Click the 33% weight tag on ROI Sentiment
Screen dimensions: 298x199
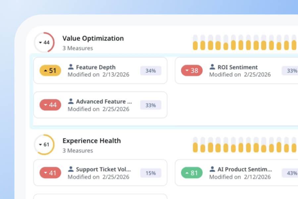tap(290, 71)
